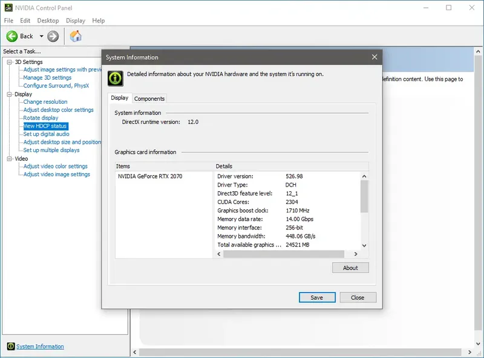The width and height of the screenshot is (484, 358).
Task: Collapse the Display tree node
Action: tap(10, 94)
